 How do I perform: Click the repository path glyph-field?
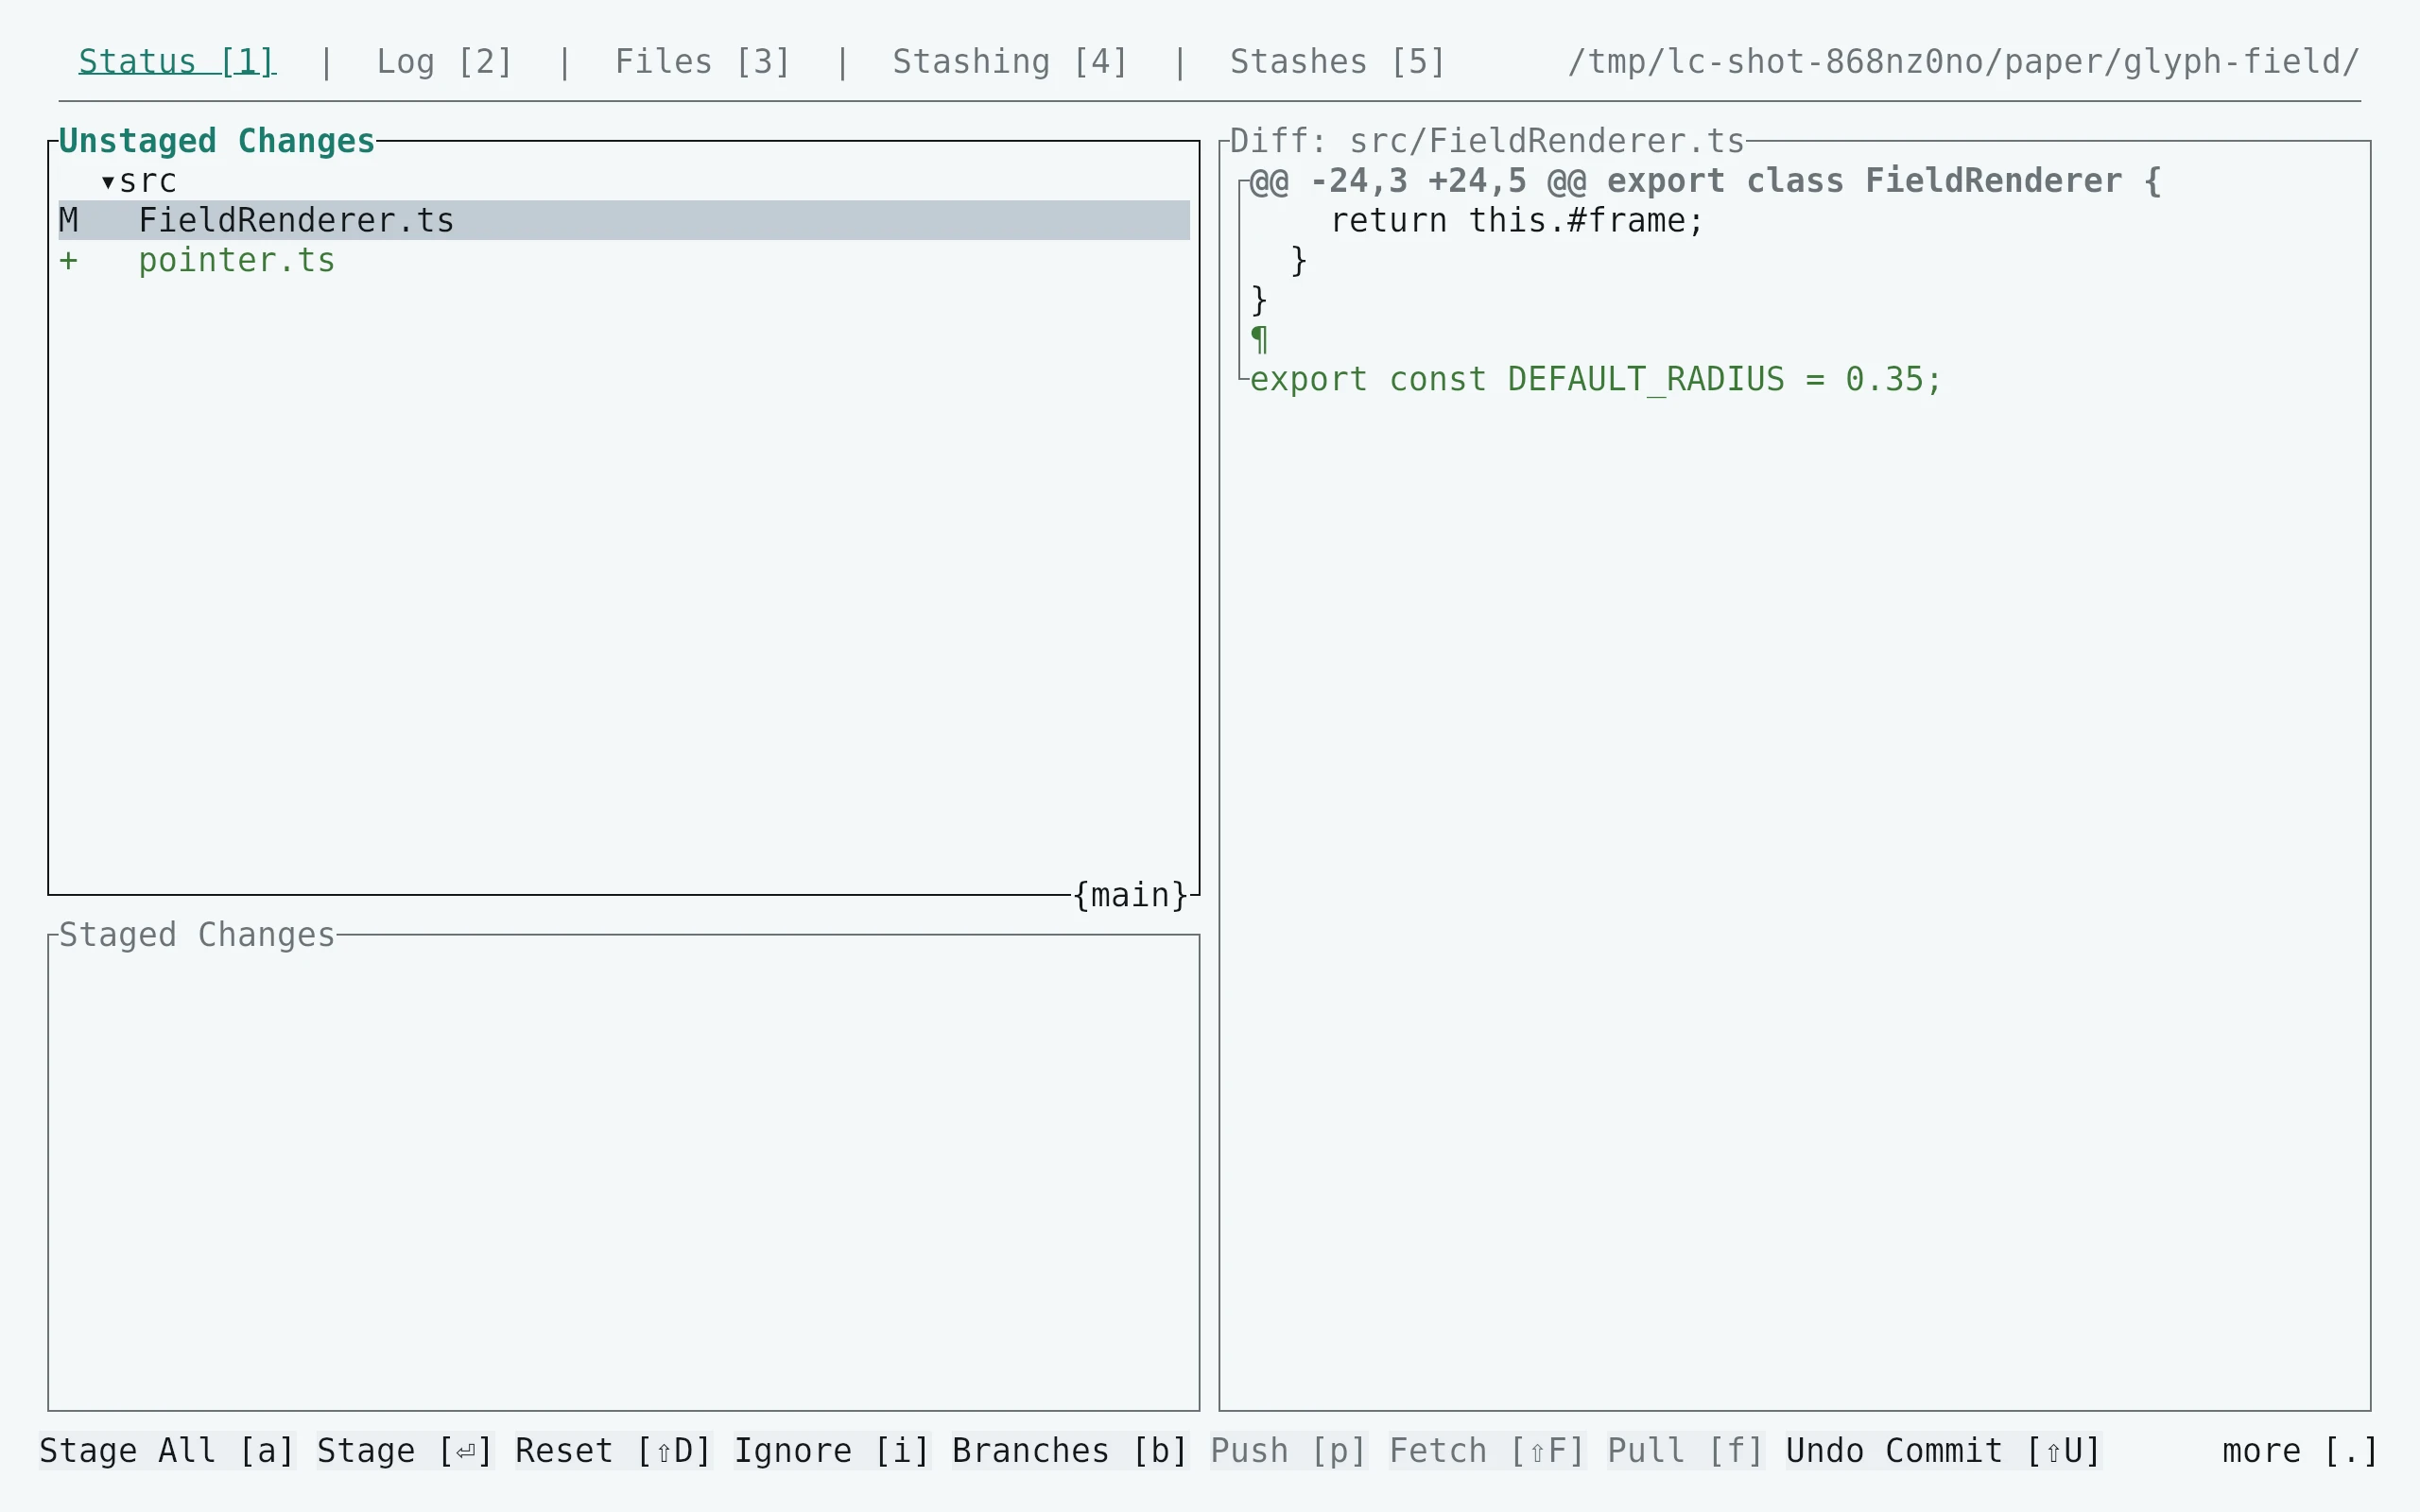coord(1964,62)
